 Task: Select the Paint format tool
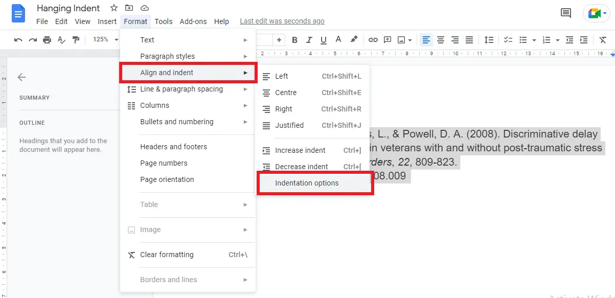[x=75, y=39]
